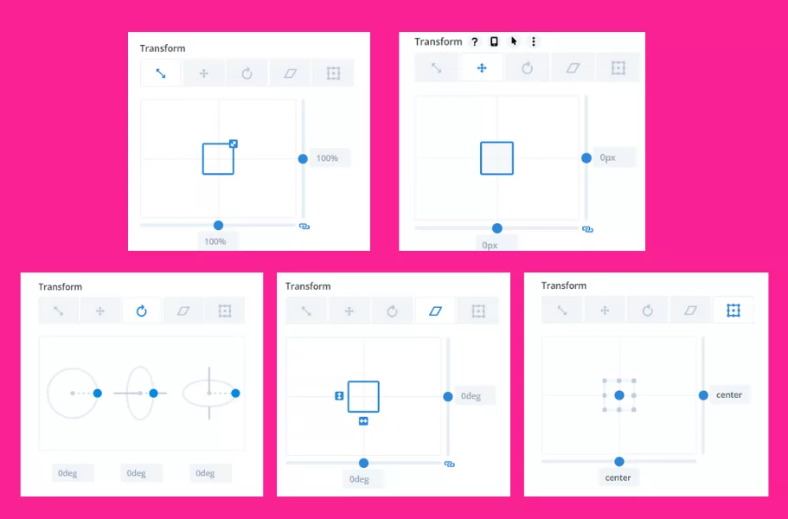Select the Origin tab in the 100% scale panel
Image resolution: width=788 pixels, height=519 pixels.
click(333, 74)
